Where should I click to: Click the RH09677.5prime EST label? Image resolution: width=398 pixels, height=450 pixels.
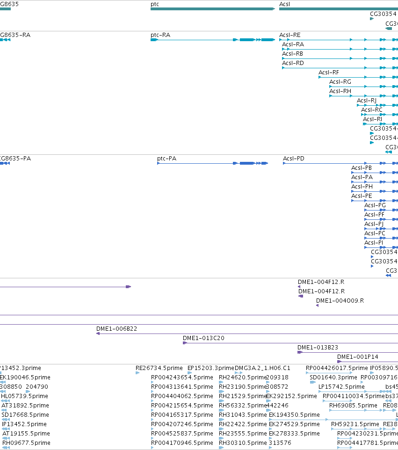coord(26,443)
